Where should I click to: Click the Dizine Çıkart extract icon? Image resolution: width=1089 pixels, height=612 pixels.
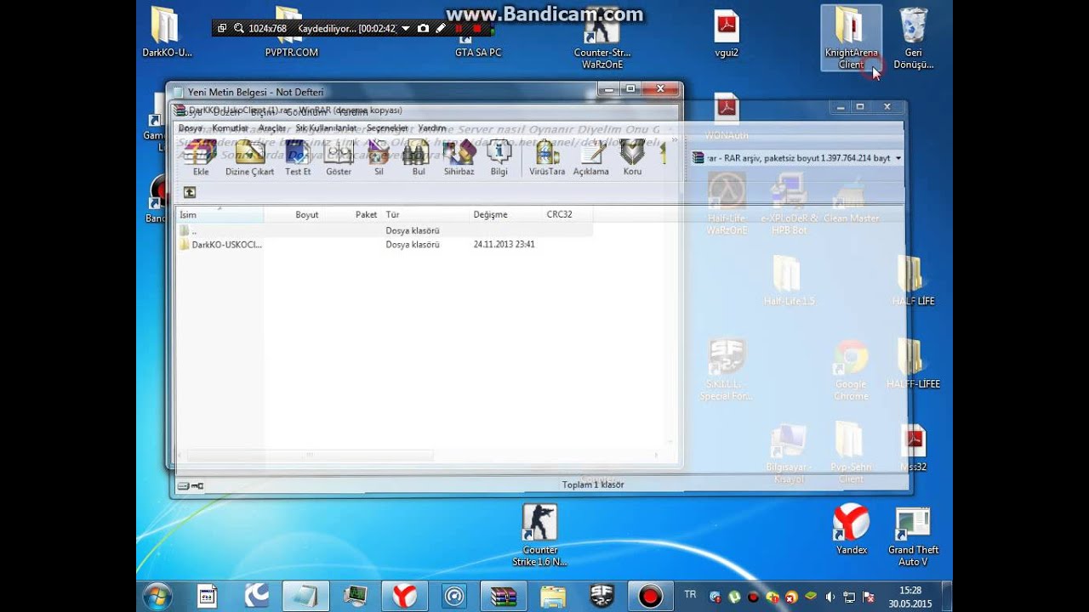[249, 157]
